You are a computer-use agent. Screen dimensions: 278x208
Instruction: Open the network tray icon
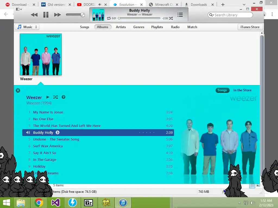click(x=246, y=203)
